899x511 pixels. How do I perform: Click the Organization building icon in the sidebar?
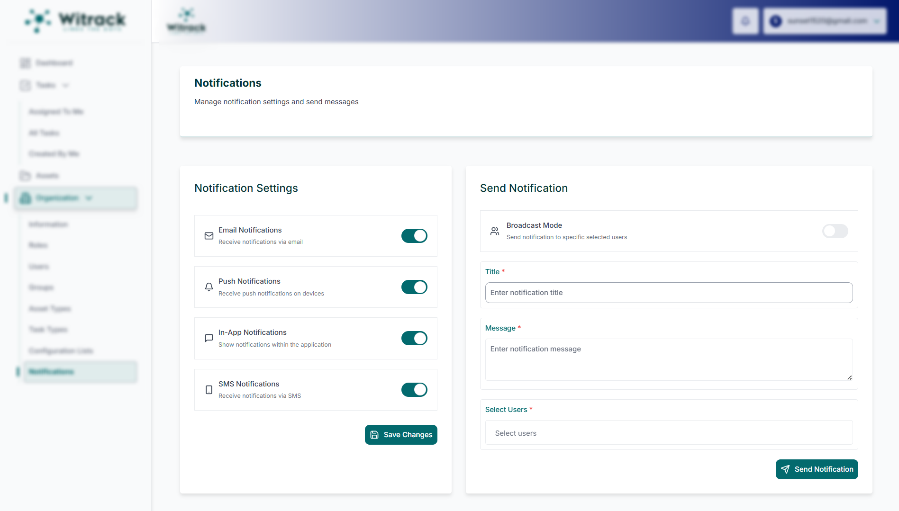(x=26, y=198)
